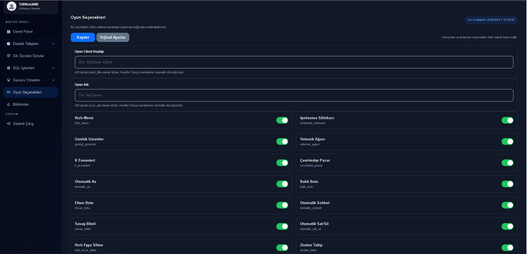Click the 'API içinde client_title' hint text
This screenshot has height=254, width=527.
(129, 73)
